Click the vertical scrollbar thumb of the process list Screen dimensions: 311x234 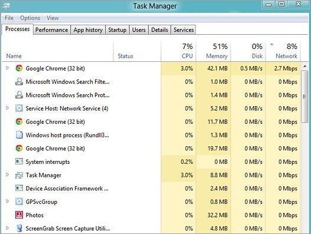(305, 97)
